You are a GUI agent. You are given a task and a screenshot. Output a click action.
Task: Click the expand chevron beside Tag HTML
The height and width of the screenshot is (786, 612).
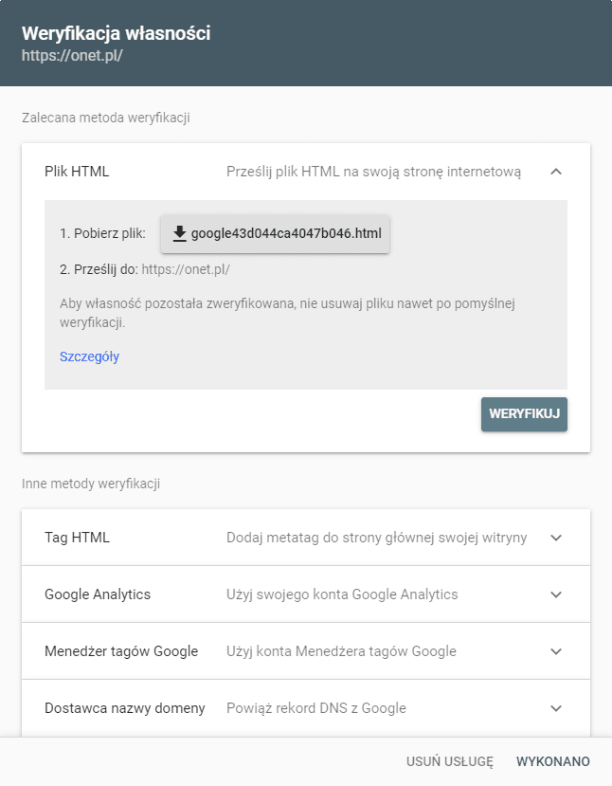[x=557, y=537]
